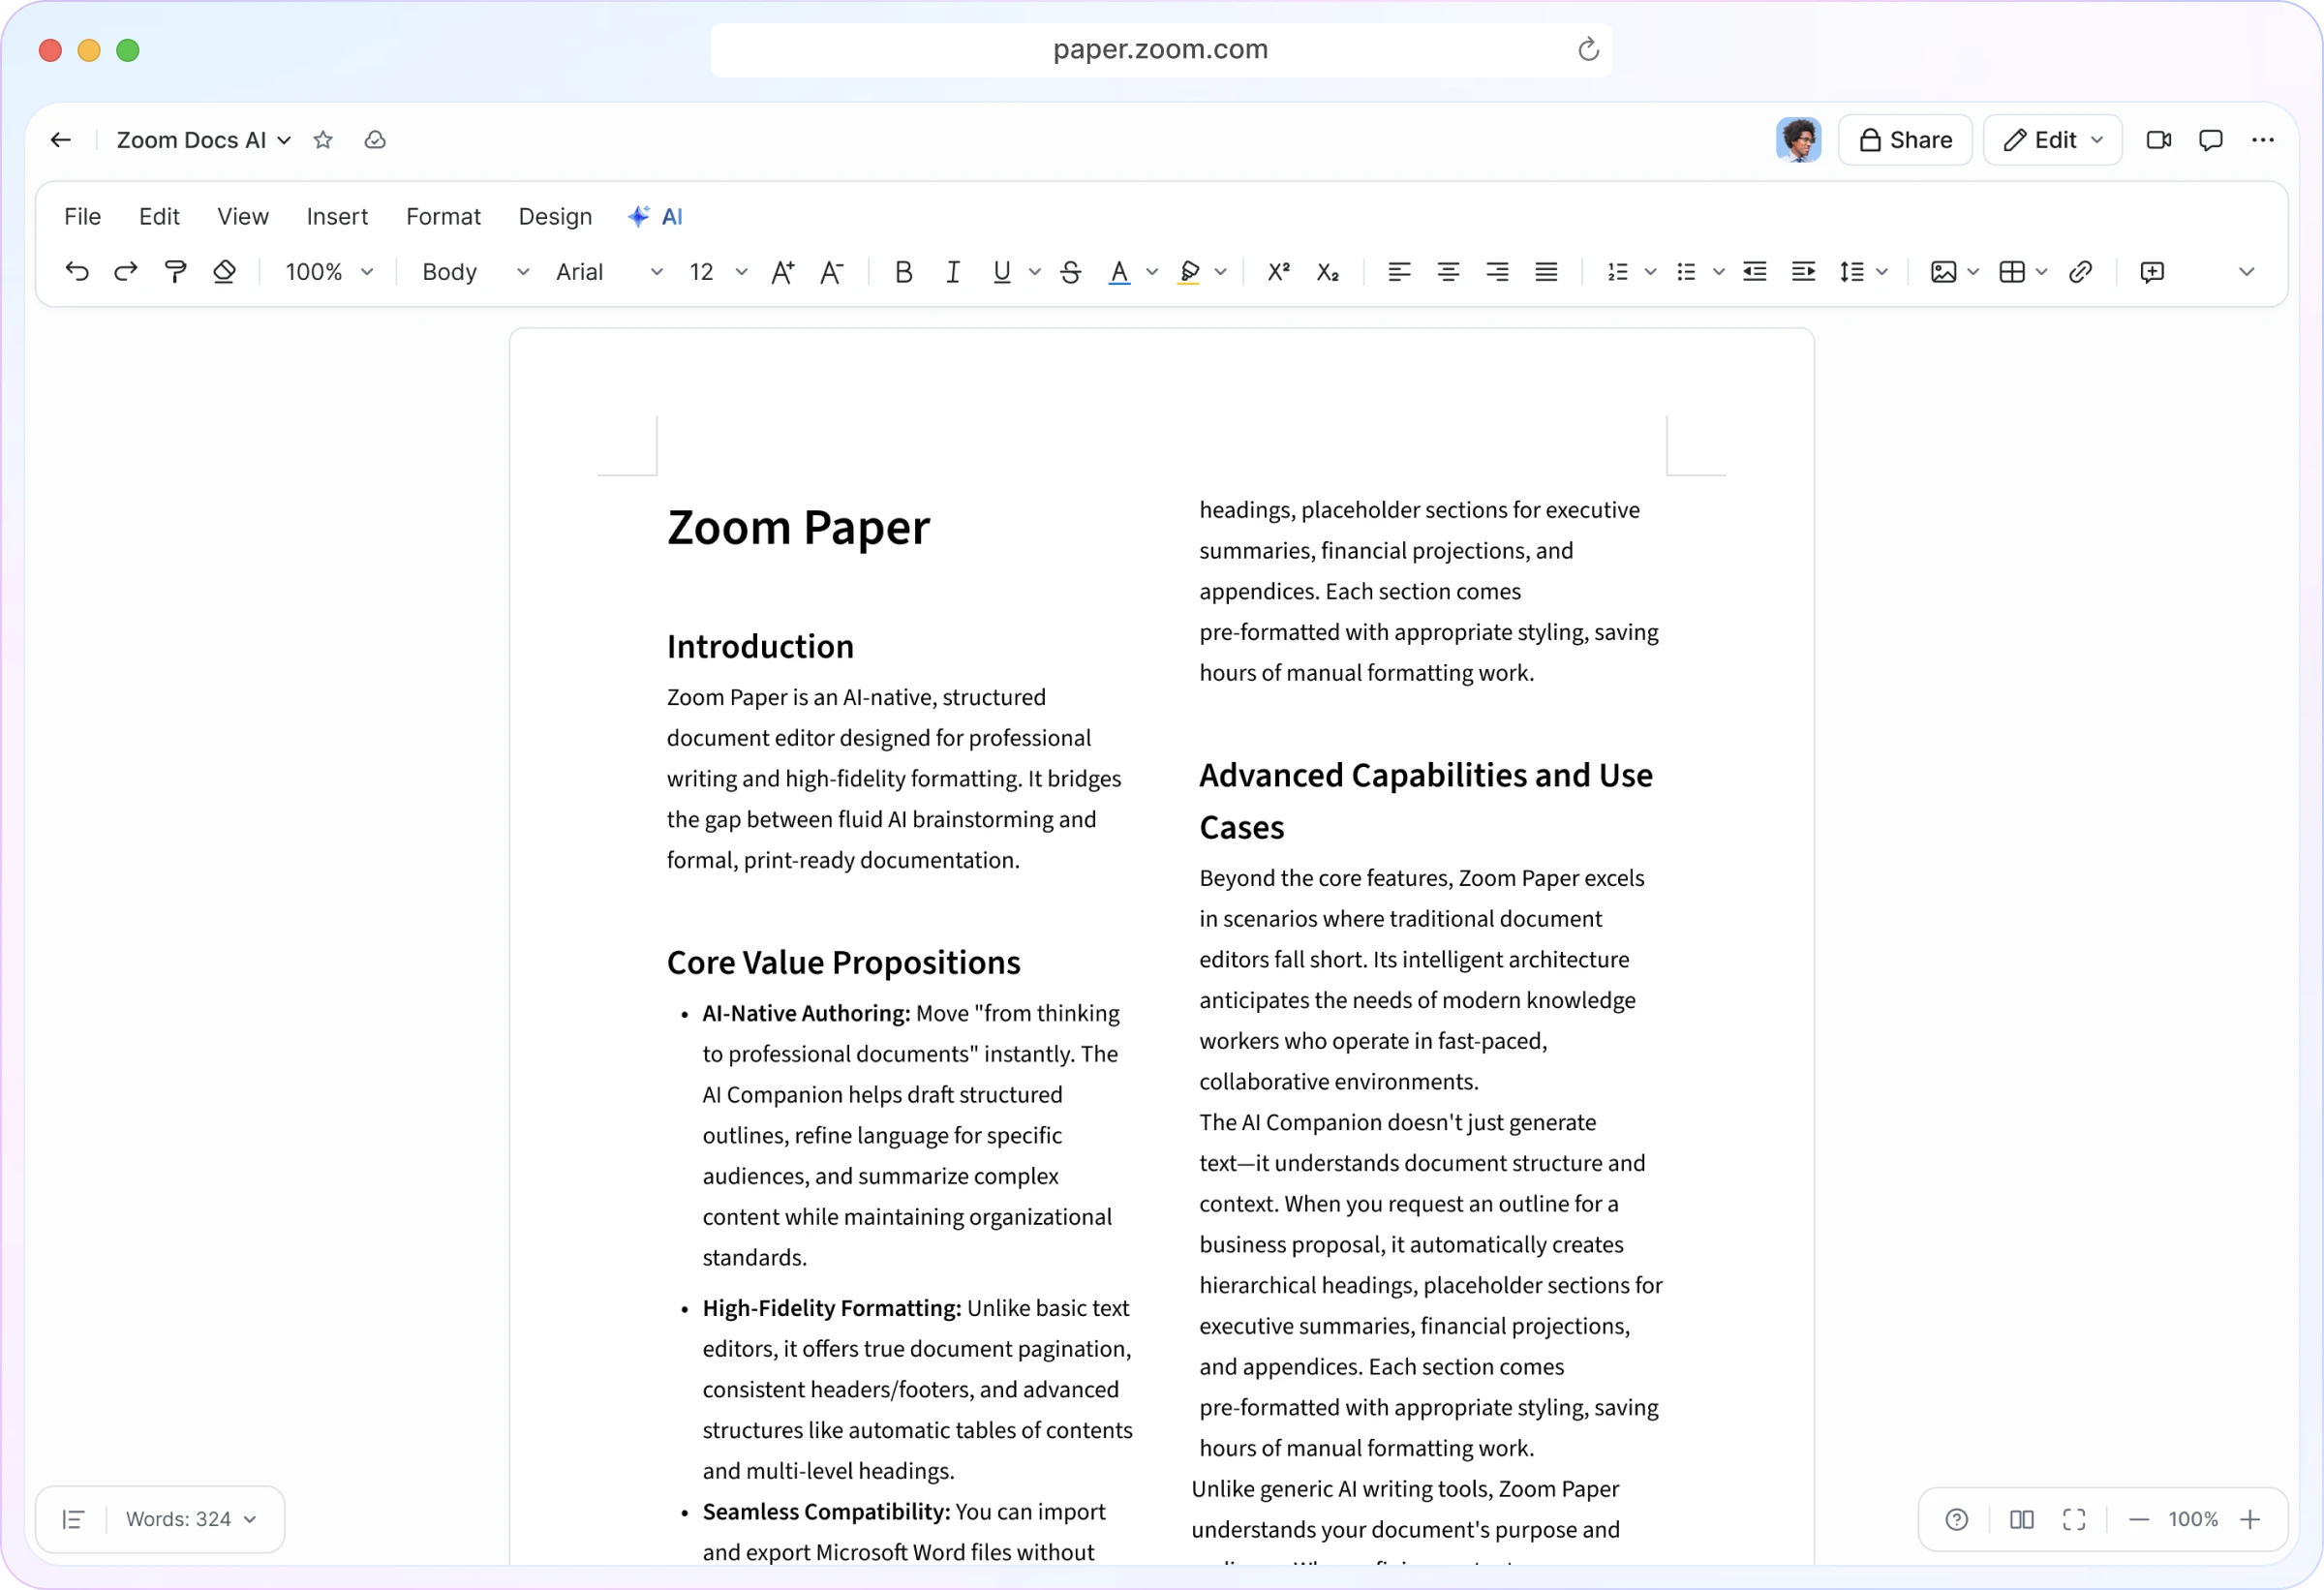This screenshot has width=2324, height=1590.
Task: Open the Insert menu
Action: 337,217
